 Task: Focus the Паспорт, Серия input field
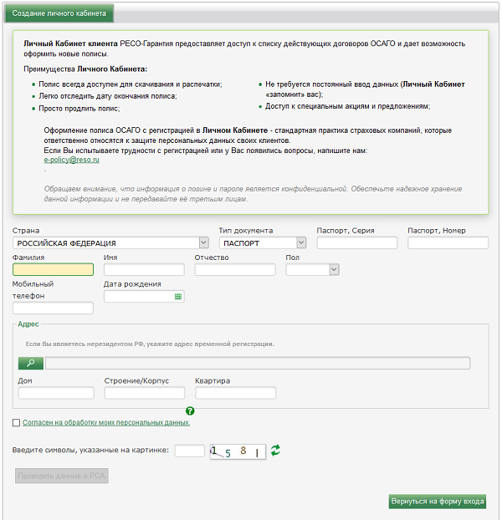tap(357, 242)
